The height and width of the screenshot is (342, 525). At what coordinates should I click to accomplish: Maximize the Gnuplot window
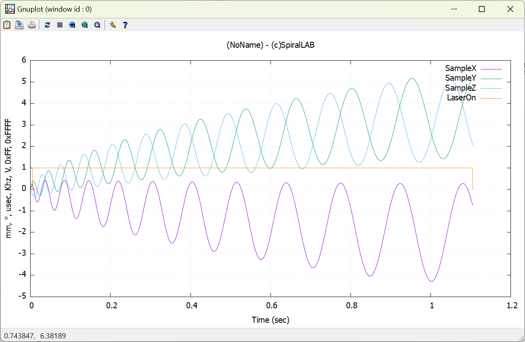[x=482, y=9]
